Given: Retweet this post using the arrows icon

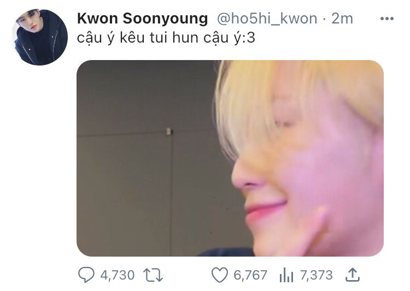Looking at the screenshot, I should [153, 275].
